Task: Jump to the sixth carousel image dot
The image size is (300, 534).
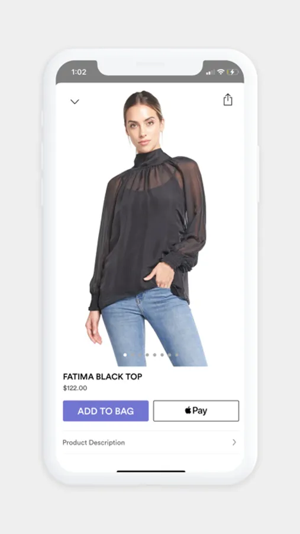Action: point(162,355)
